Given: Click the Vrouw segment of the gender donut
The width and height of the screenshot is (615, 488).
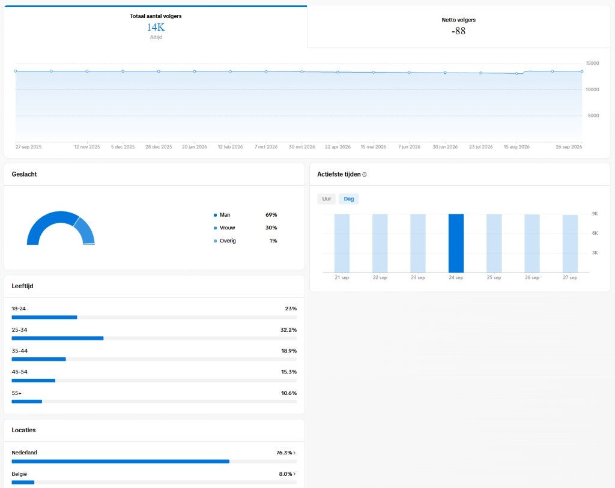Looking at the screenshot, I should click(86, 231).
